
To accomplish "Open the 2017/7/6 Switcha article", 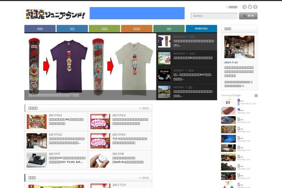I will point(128,160).
